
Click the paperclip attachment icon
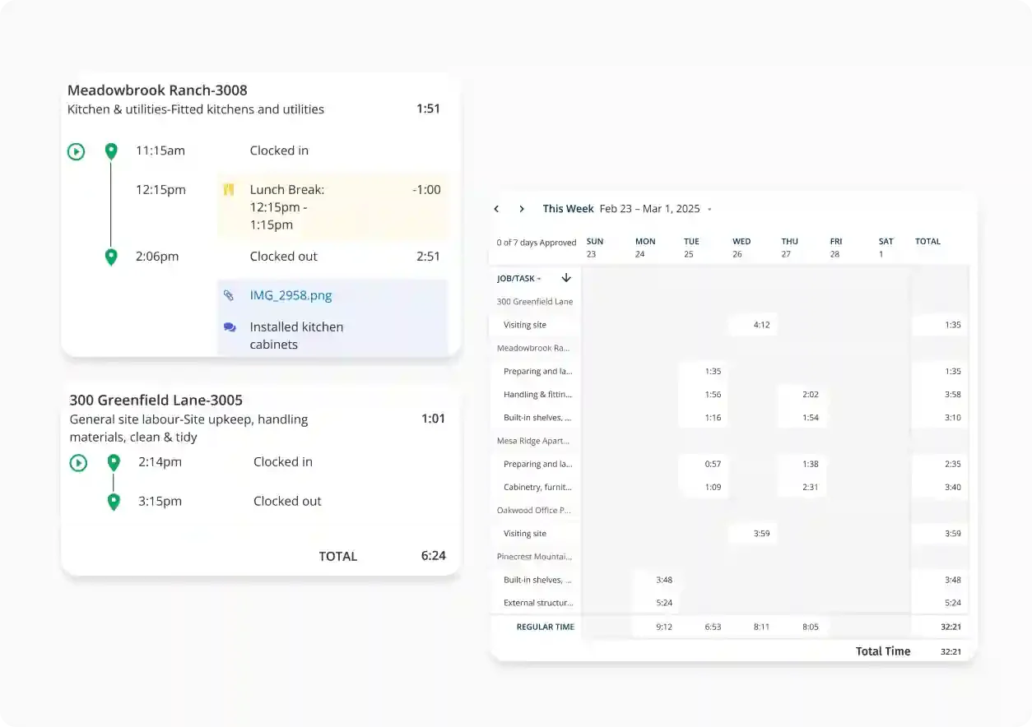coord(229,295)
